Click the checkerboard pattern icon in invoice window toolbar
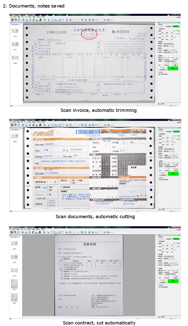This screenshot has height=326, width=188. (13, 20)
